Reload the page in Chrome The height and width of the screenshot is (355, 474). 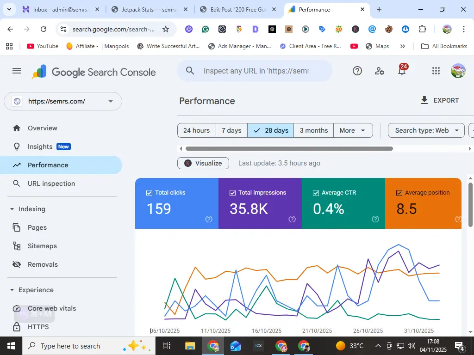tap(44, 29)
